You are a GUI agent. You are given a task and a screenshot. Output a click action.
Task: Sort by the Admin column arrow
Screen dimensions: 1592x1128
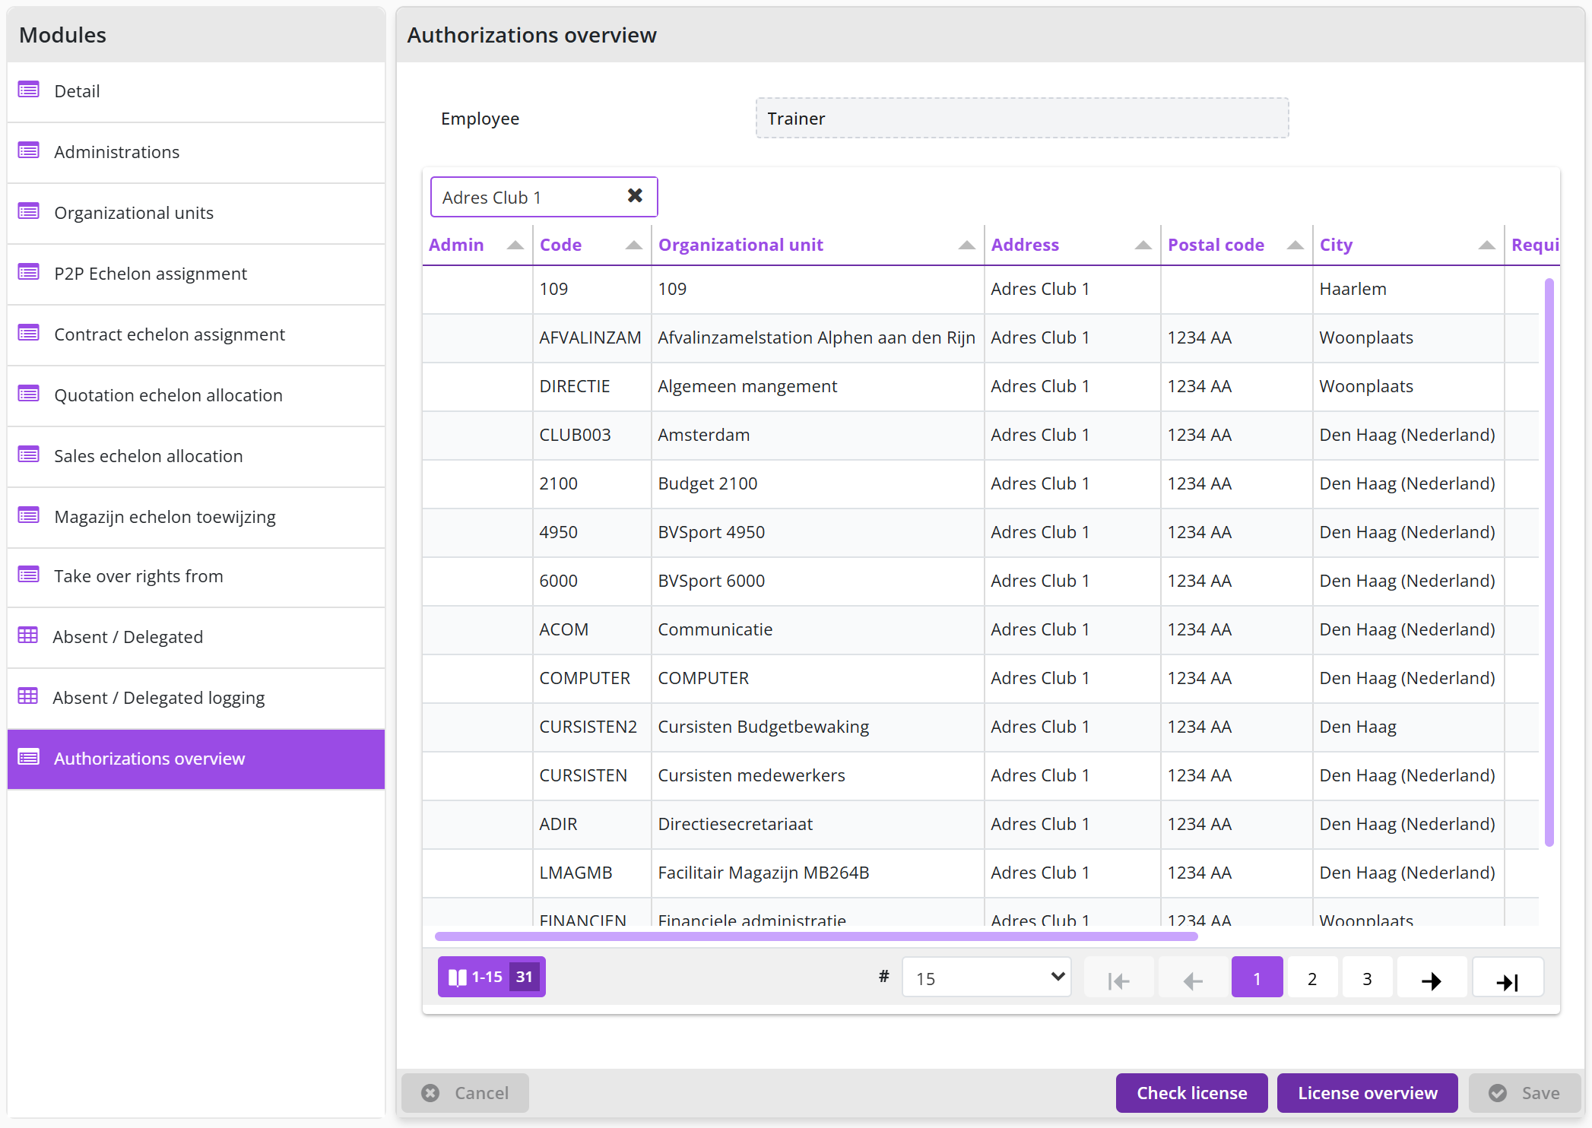(515, 245)
